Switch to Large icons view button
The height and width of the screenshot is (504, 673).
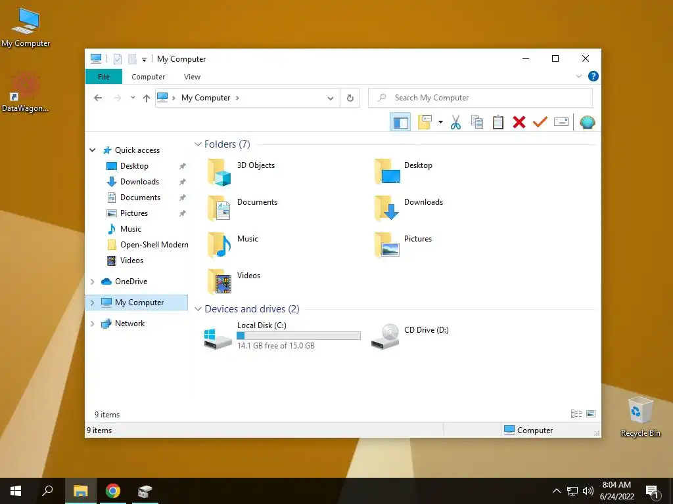coord(591,414)
